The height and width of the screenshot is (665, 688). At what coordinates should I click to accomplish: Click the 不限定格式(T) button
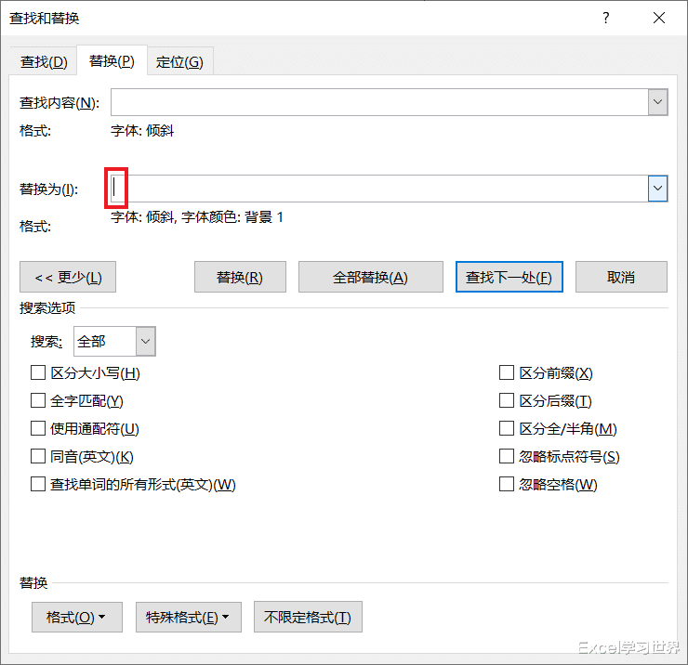pos(308,618)
